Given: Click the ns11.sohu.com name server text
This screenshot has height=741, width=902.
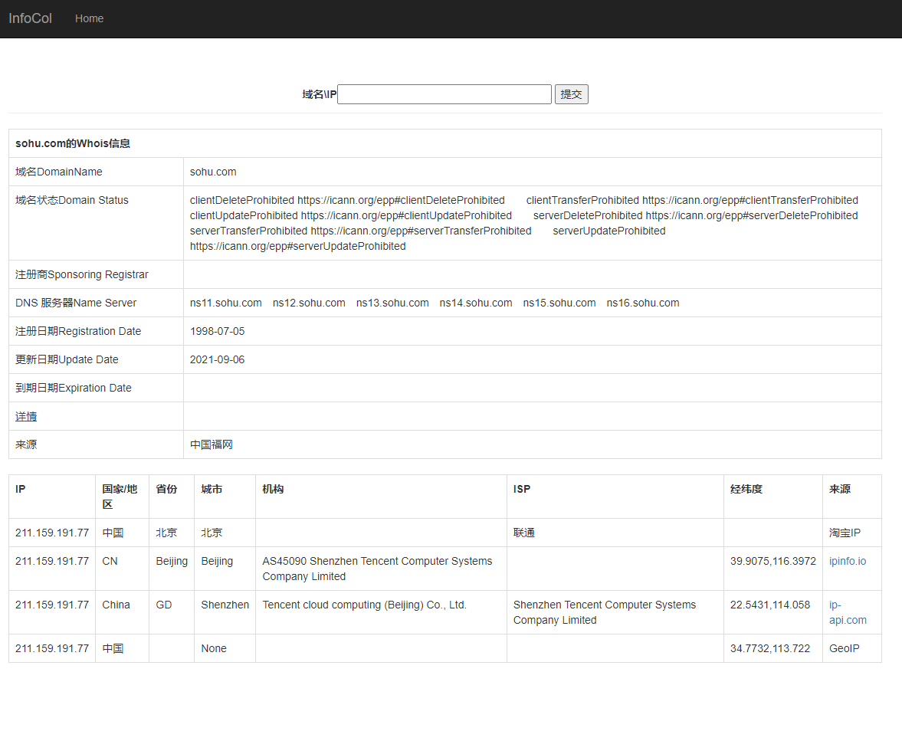Looking at the screenshot, I should (226, 303).
